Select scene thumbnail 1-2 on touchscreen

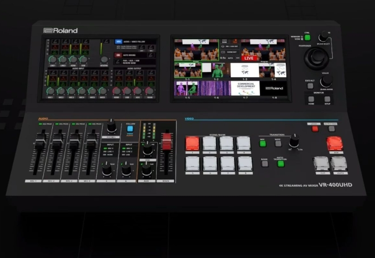217,70
